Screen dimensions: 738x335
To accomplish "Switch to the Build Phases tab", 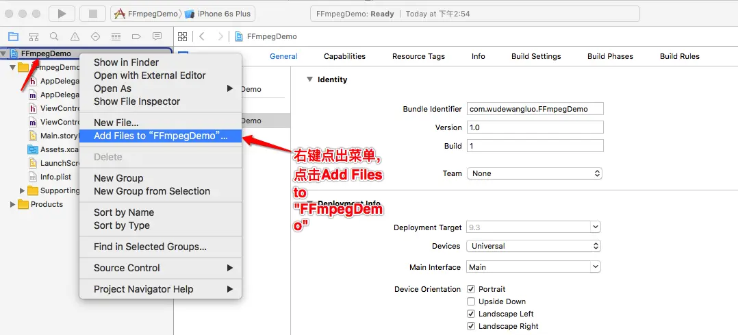I will [610, 56].
